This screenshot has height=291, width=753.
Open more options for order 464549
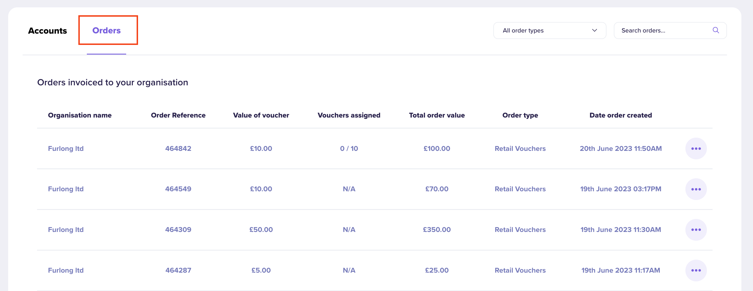tap(696, 189)
